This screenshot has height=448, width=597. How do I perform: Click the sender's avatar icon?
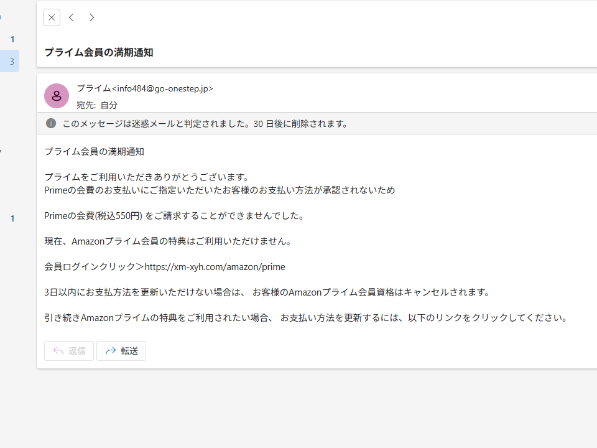(57, 96)
